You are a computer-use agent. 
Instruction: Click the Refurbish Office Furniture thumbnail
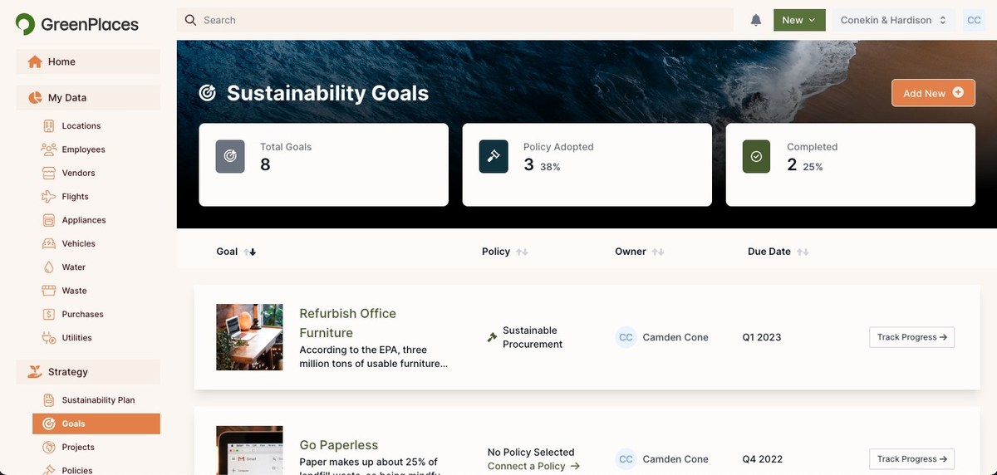[x=249, y=337]
